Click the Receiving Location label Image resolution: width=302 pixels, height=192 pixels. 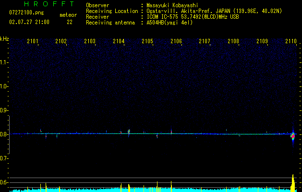pos(112,11)
